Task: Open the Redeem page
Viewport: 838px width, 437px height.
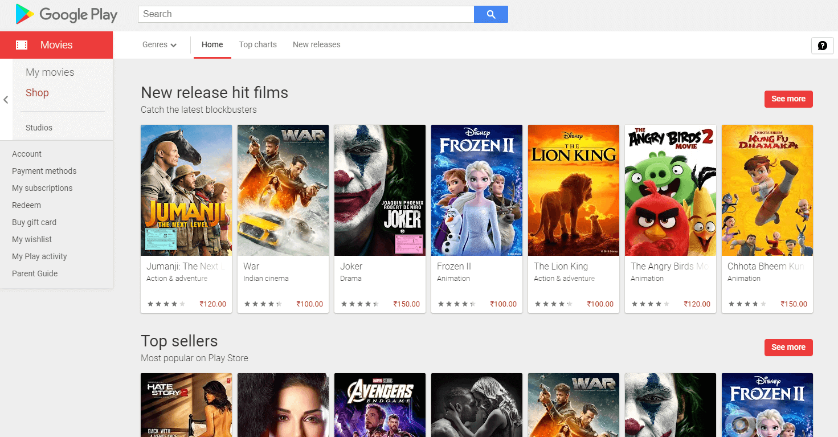Action: (26, 205)
